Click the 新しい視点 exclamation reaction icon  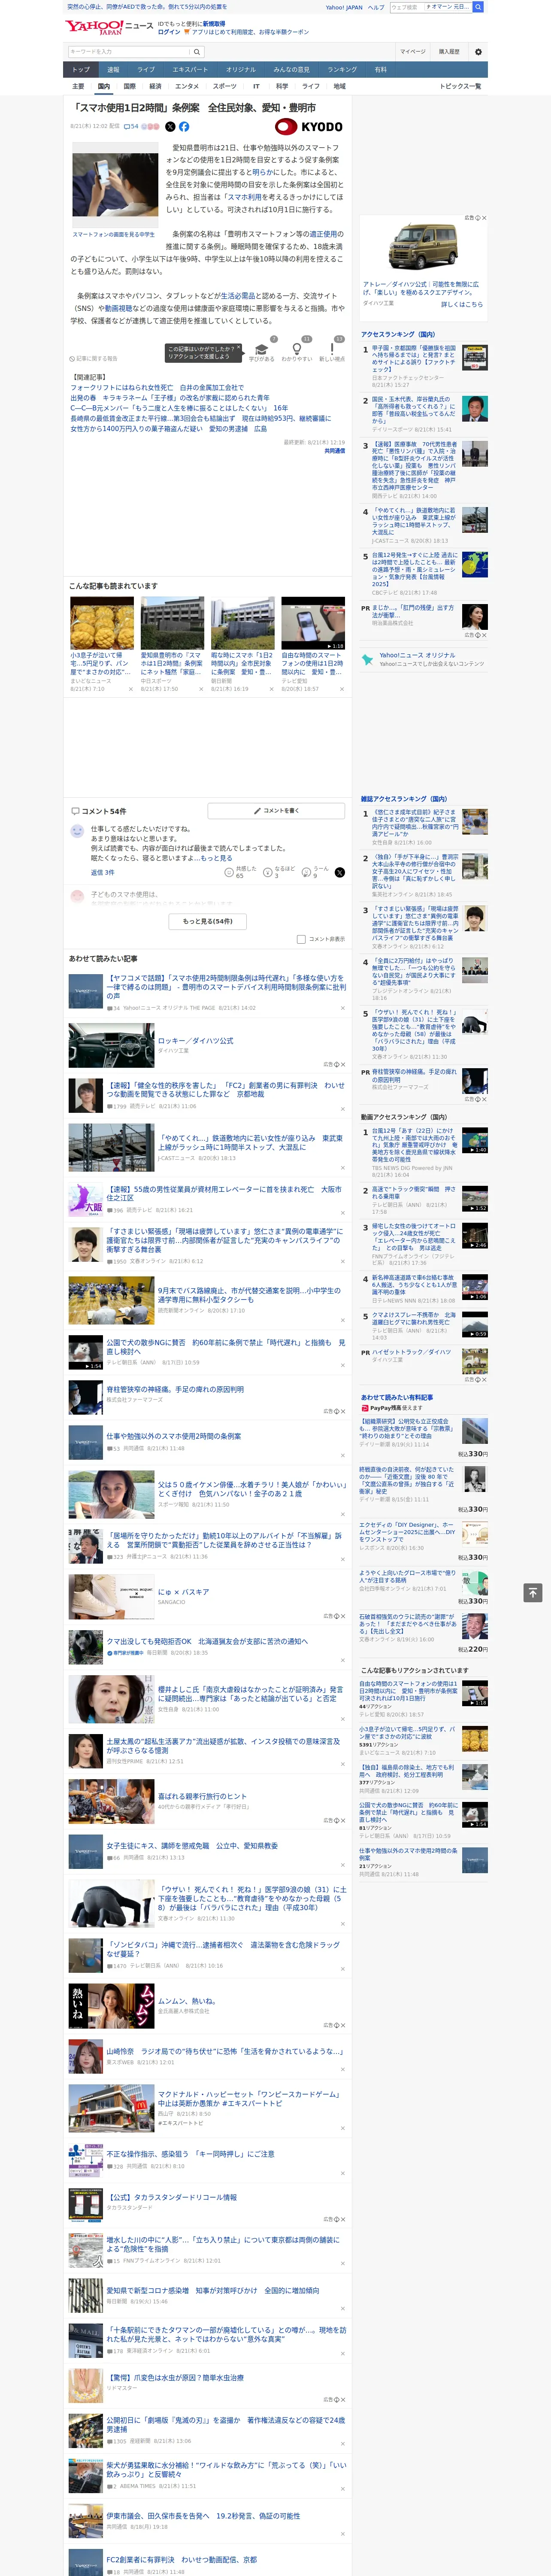[x=332, y=349]
